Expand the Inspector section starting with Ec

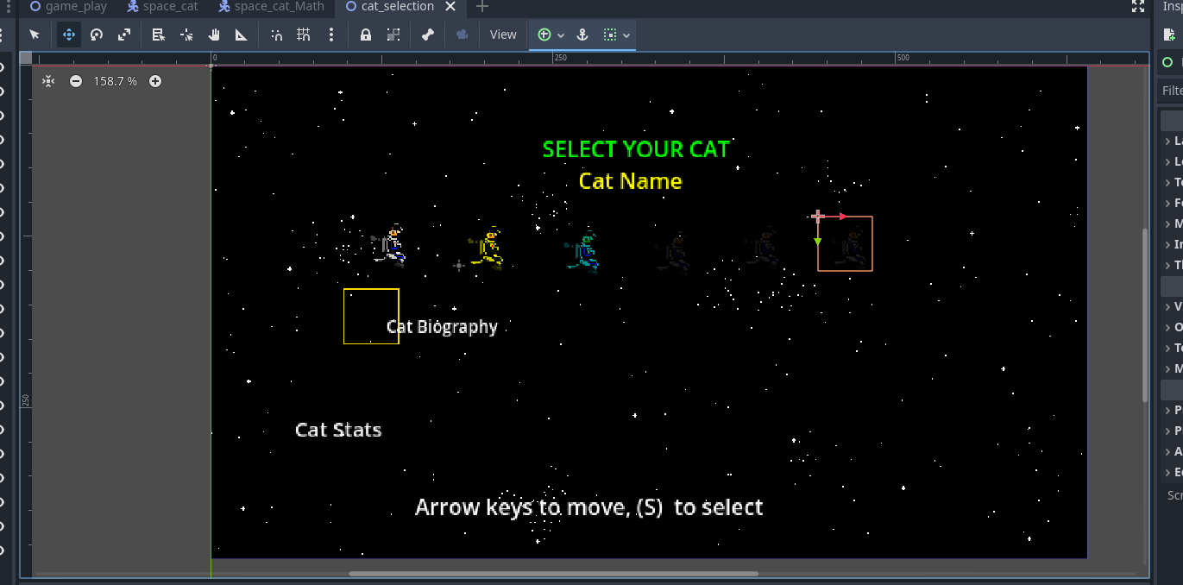coord(1174,472)
